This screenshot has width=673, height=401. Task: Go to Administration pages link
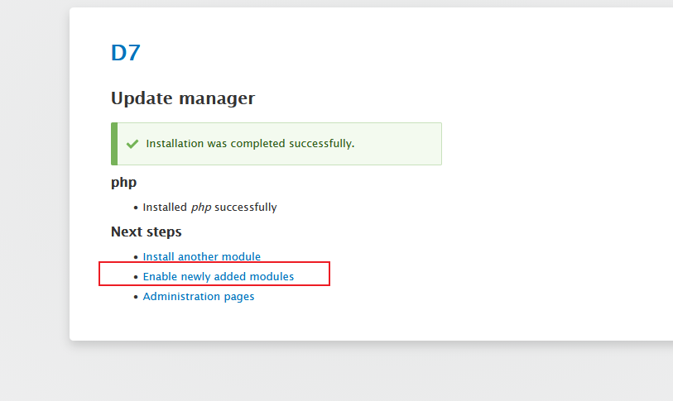click(x=198, y=296)
